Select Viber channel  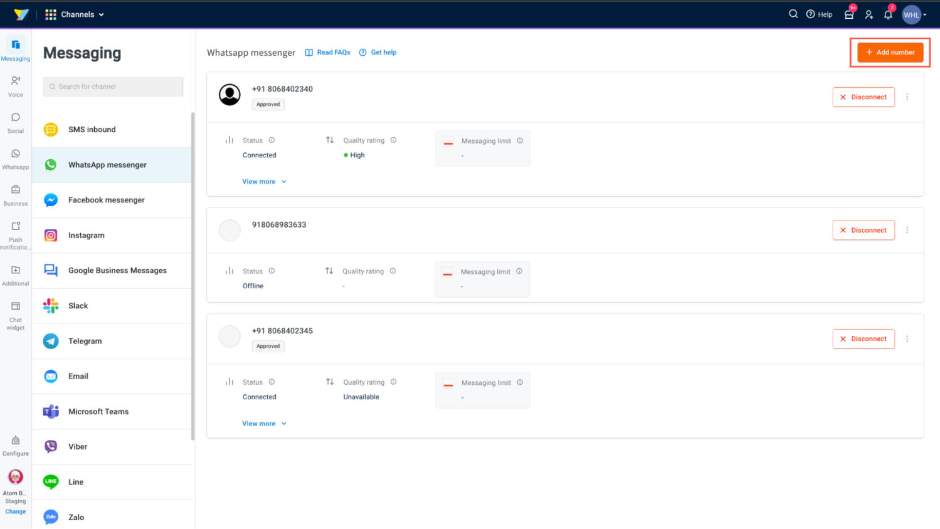(x=112, y=447)
